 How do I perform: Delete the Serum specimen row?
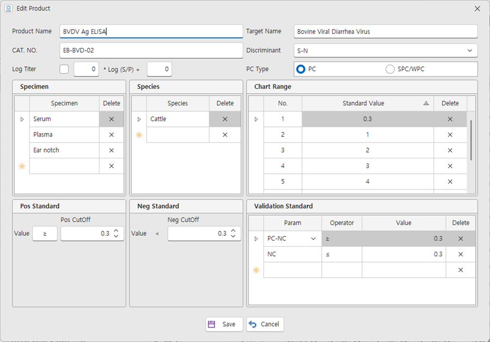(x=111, y=119)
